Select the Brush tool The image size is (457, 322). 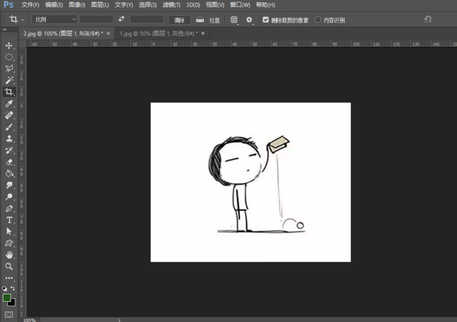(9, 127)
